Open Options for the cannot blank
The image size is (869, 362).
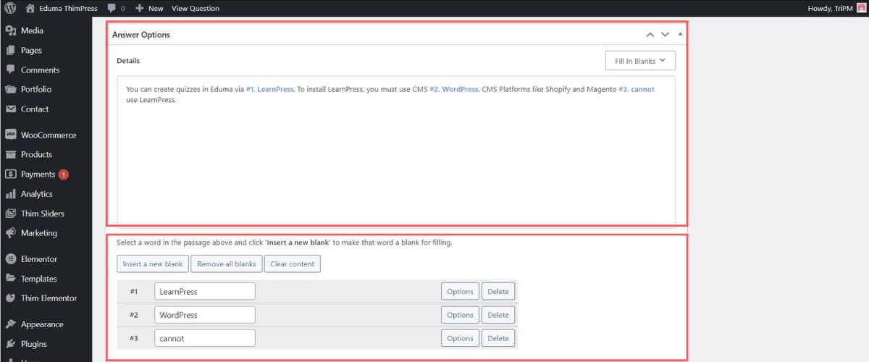[x=460, y=338]
